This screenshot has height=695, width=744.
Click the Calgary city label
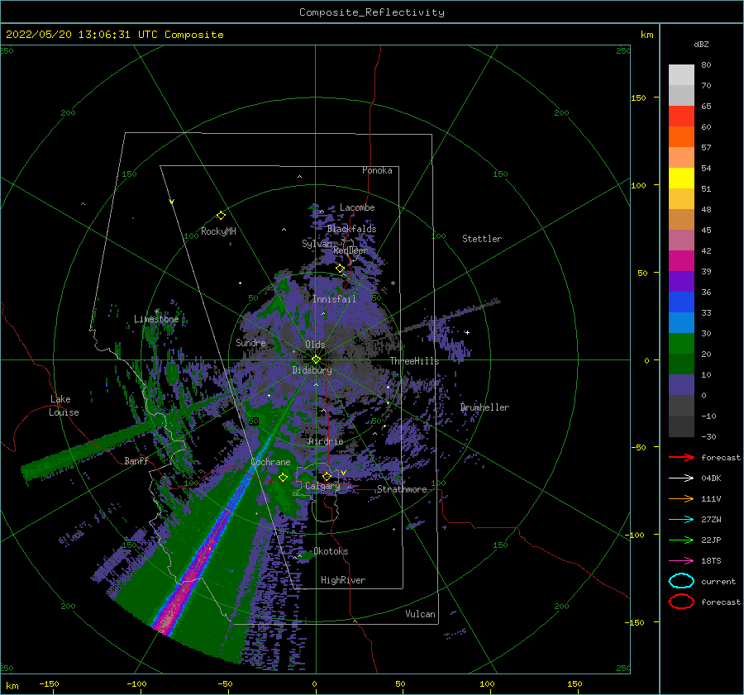[322, 486]
